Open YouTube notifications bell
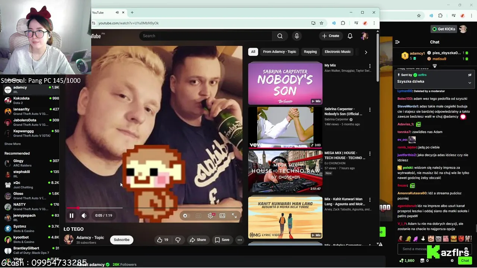Viewport: 477px width, 268px height. click(350, 36)
